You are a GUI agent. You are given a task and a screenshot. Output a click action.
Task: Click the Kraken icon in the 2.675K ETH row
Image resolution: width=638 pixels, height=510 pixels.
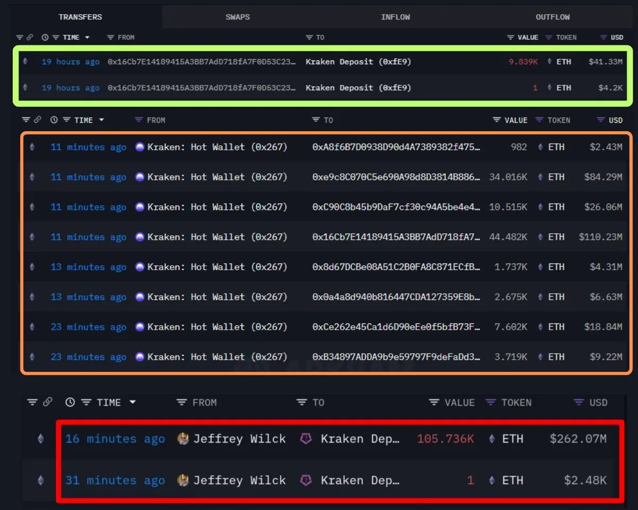pyautogui.click(x=140, y=296)
